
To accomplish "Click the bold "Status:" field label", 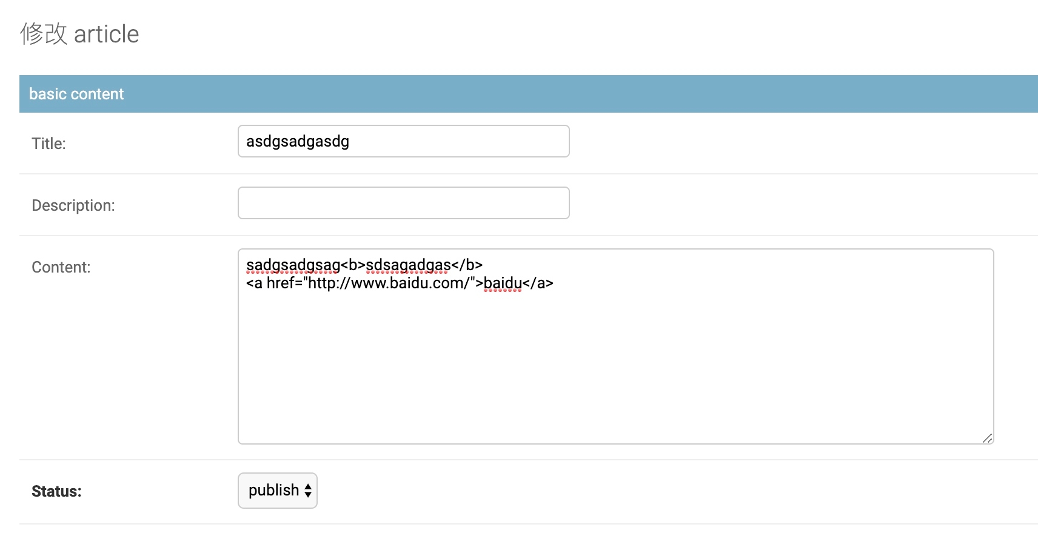I will [56, 491].
